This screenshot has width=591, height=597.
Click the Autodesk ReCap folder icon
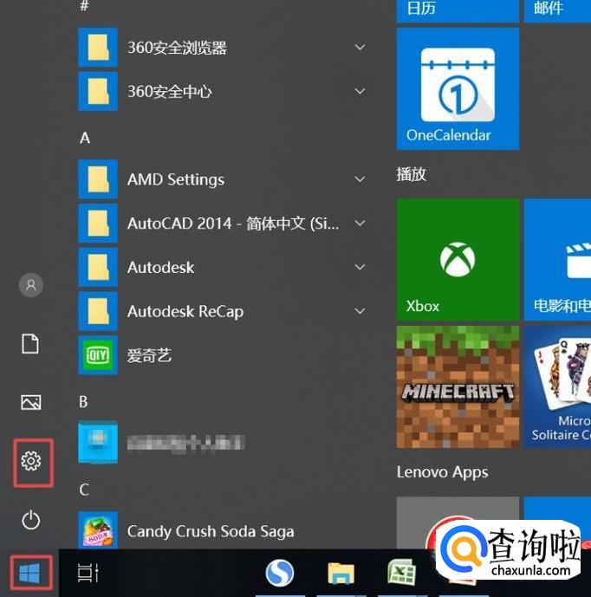tap(98, 311)
